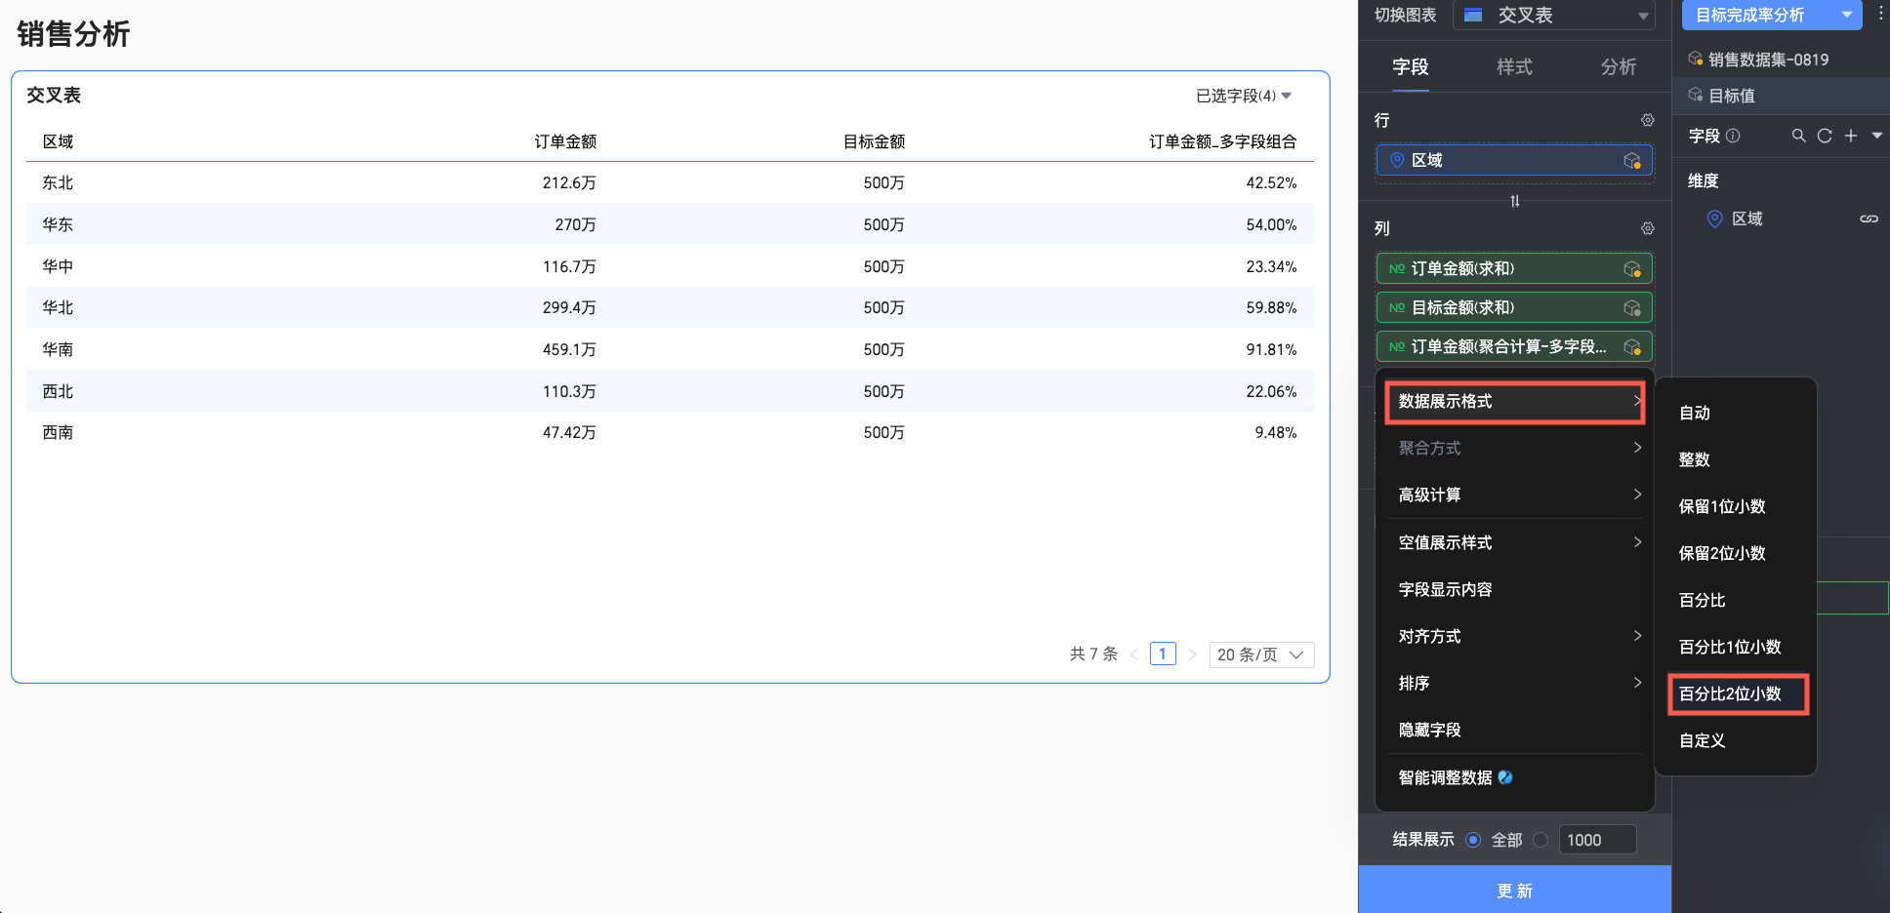Choose 隐藏字段 menu item
The height and width of the screenshot is (913, 1890).
1515,730
